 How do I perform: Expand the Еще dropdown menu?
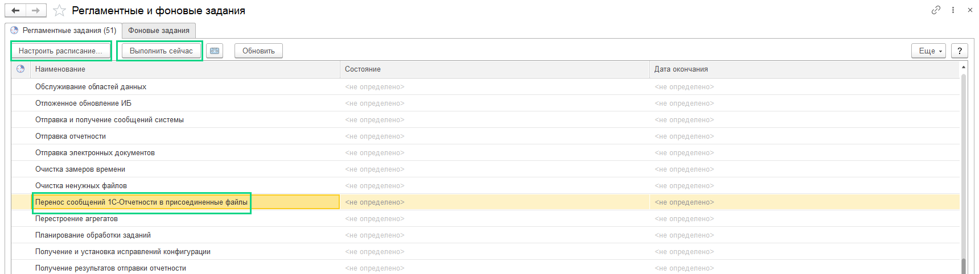[x=928, y=51]
